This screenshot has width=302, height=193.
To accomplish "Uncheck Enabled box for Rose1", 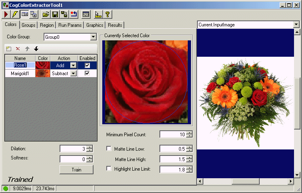I will click(87, 65).
